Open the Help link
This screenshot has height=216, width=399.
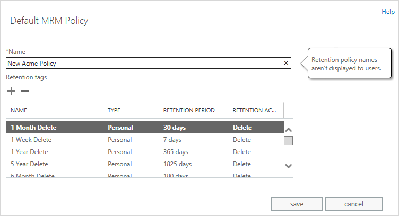[388, 12]
